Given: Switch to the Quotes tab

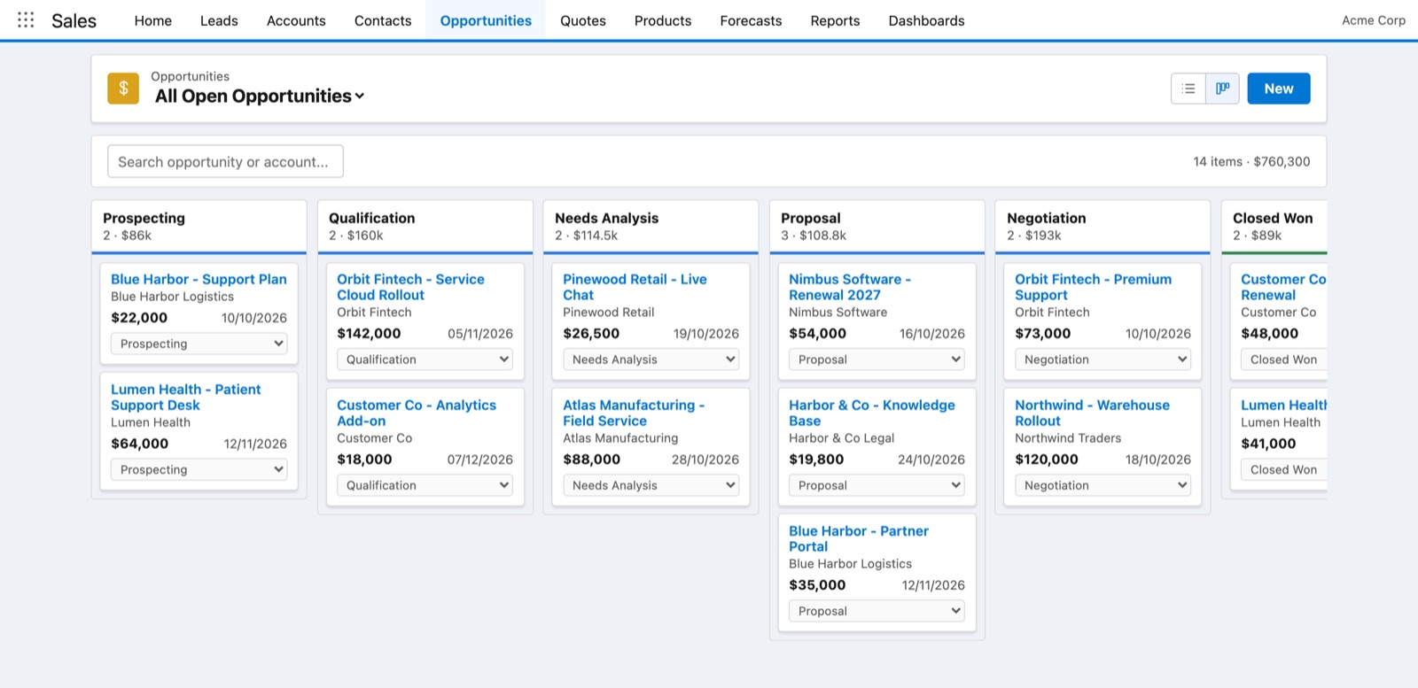Looking at the screenshot, I should 583,20.
